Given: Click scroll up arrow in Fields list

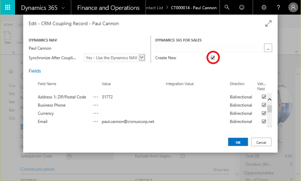Looking at the screenshot, I should click(x=269, y=100).
